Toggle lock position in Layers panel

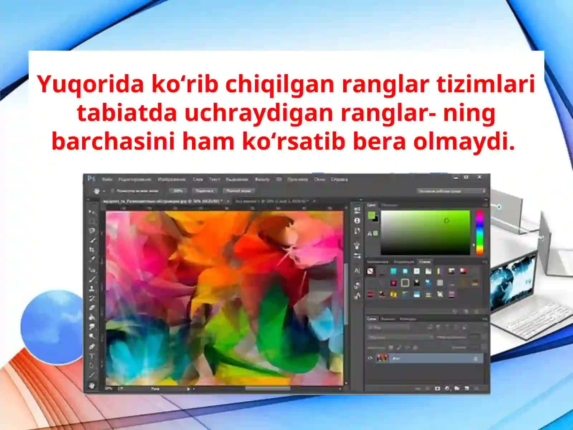407,347
